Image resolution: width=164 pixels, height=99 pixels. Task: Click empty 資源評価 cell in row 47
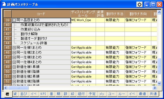(100, 57)
